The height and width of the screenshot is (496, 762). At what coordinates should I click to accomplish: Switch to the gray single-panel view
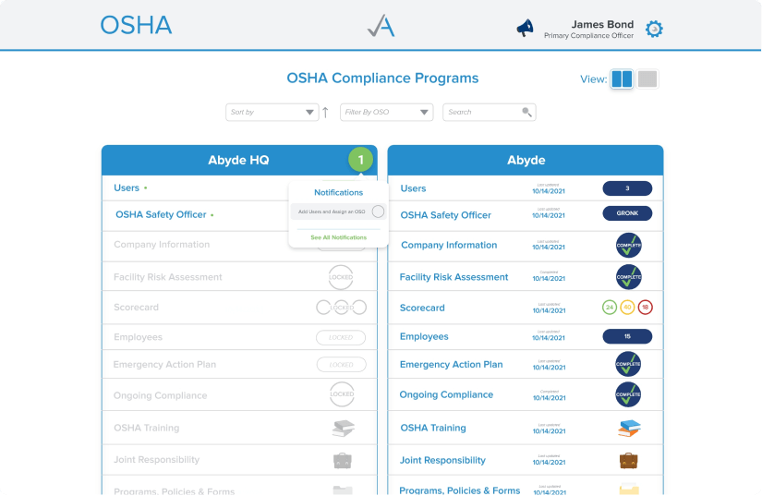tap(647, 79)
